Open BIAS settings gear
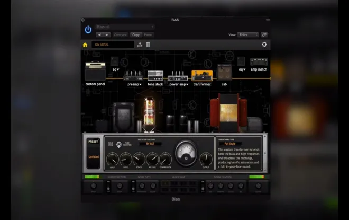Screen dimensions: 349x220 pyautogui.click(x=264, y=45)
